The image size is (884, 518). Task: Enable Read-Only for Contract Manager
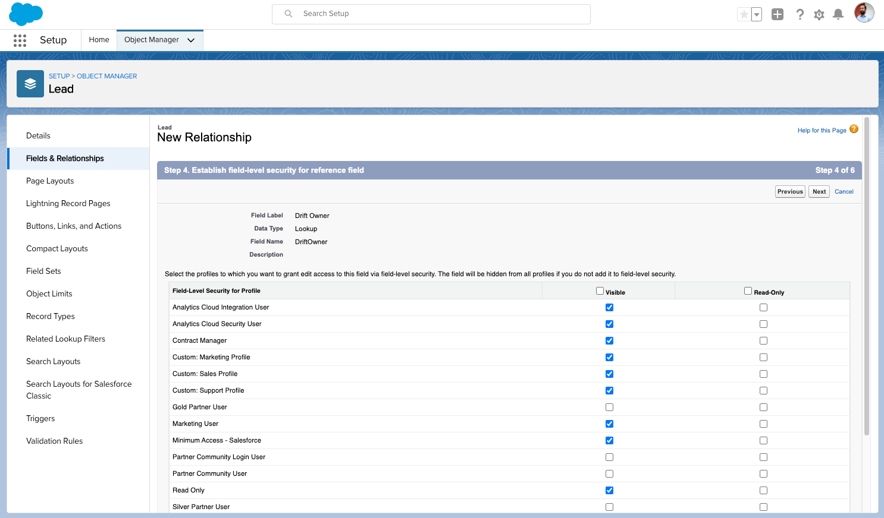click(763, 341)
